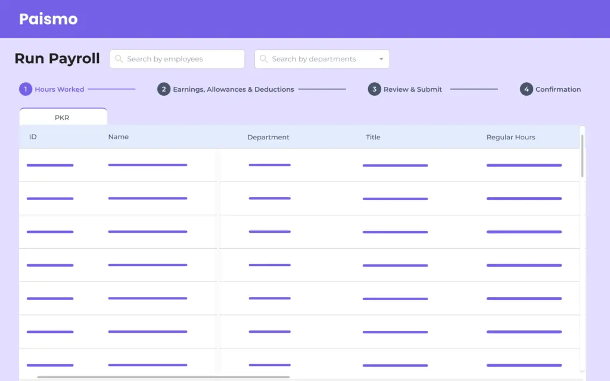Click the employee search magnifier icon

pos(119,59)
